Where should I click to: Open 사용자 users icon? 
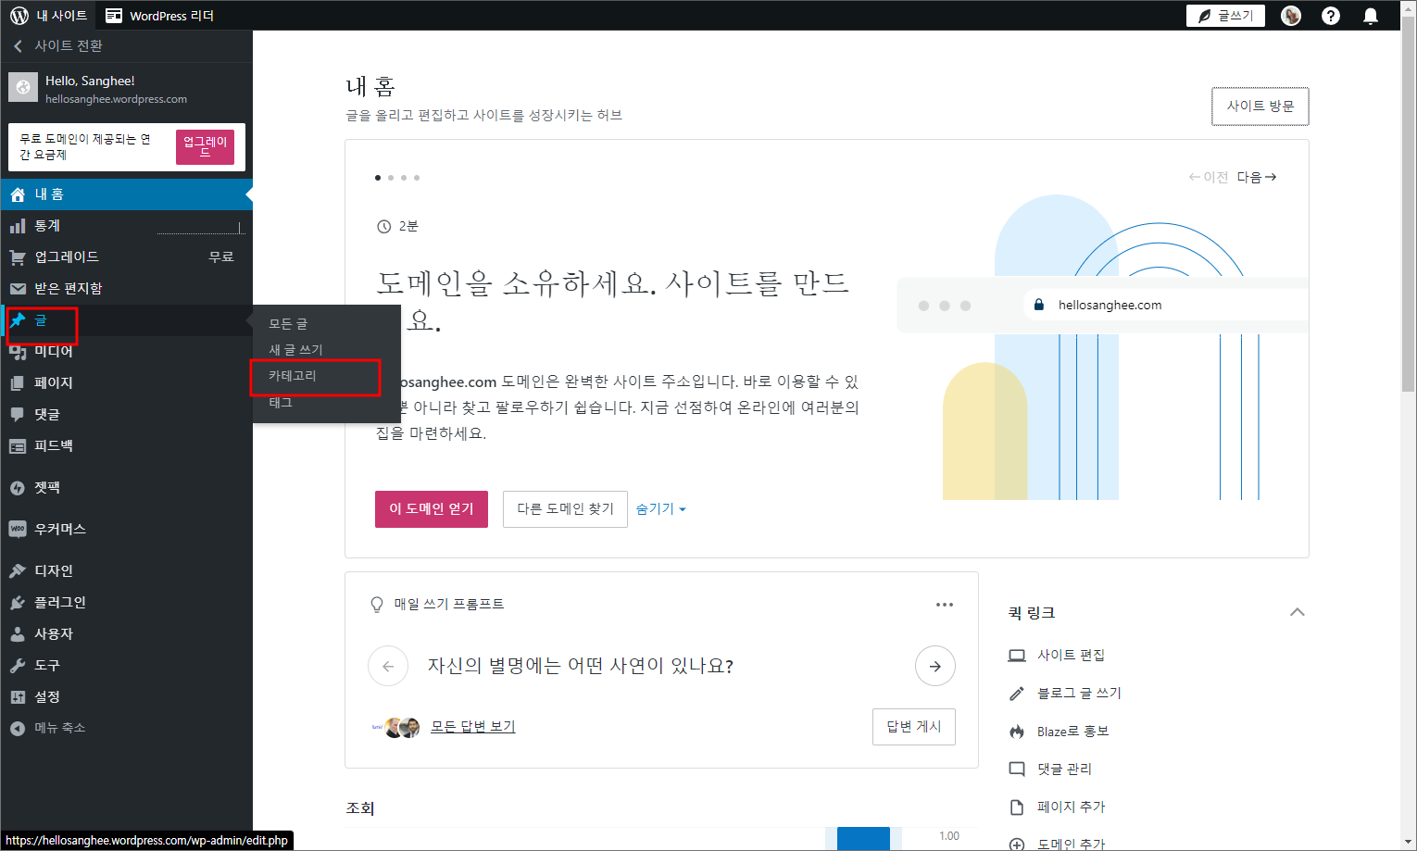point(18,634)
